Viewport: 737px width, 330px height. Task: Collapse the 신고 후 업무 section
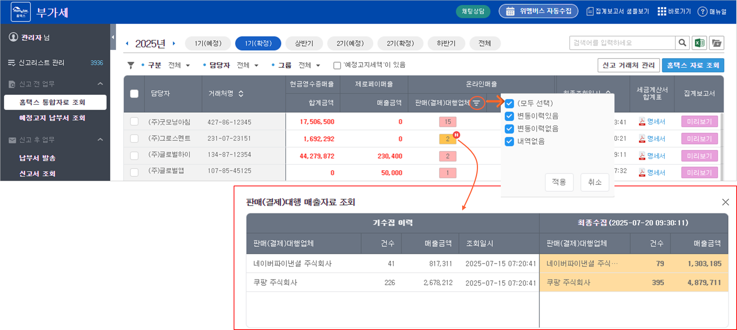pos(100,140)
